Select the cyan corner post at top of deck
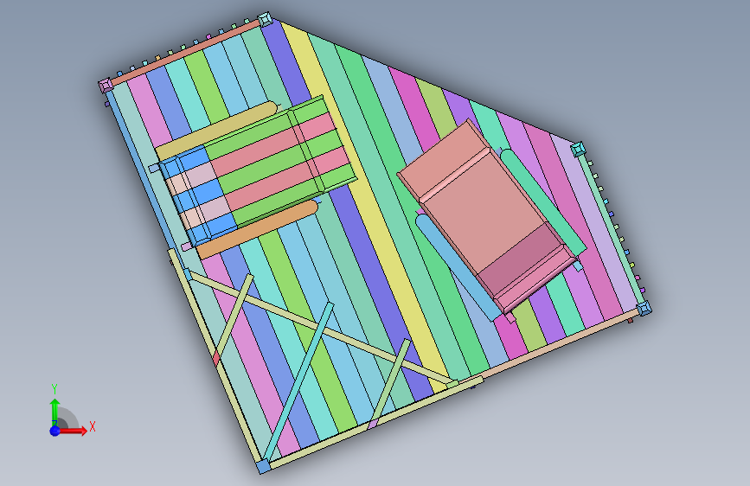The image size is (750, 486). click(x=265, y=20)
